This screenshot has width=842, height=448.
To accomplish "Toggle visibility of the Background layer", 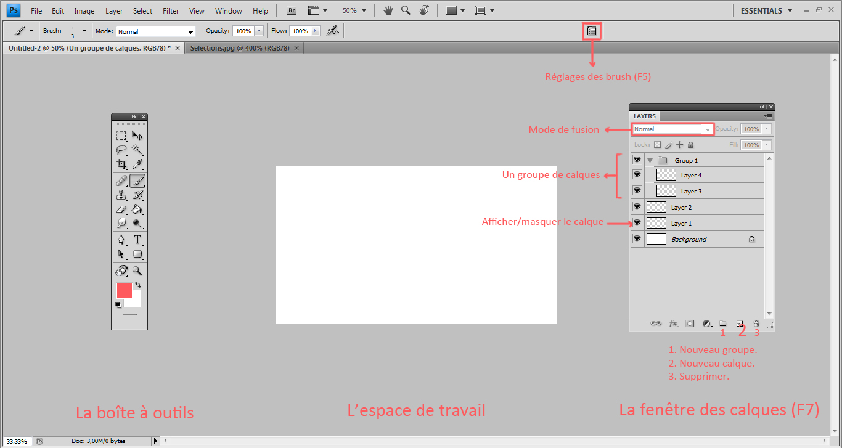I will pos(637,239).
